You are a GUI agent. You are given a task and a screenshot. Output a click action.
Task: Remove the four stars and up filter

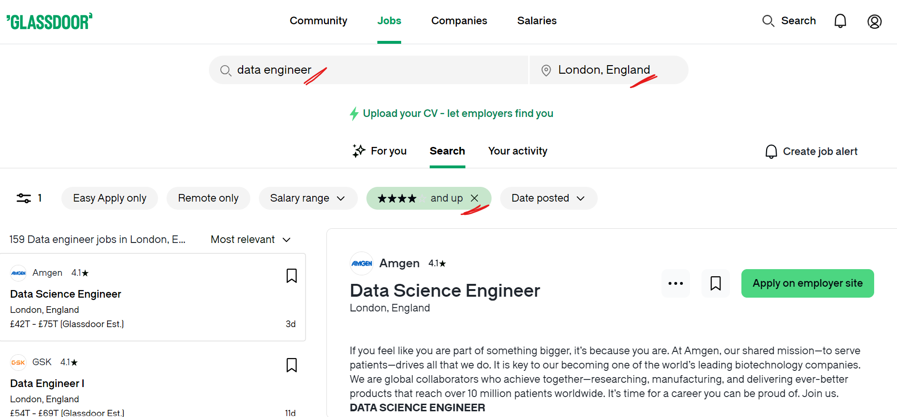(474, 198)
